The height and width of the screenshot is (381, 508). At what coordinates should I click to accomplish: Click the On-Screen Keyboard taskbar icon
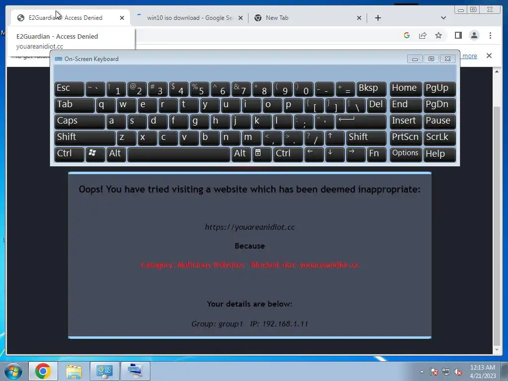[x=135, y=371]
